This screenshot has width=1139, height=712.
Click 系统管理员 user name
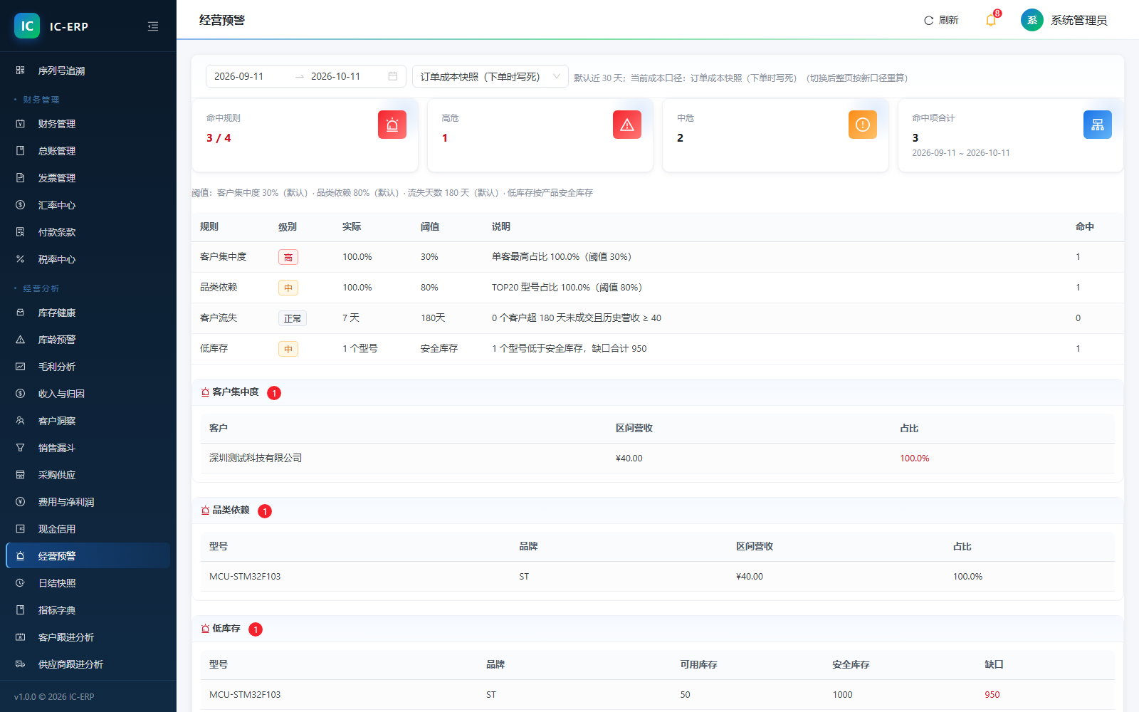click(x=1079, y=20)
